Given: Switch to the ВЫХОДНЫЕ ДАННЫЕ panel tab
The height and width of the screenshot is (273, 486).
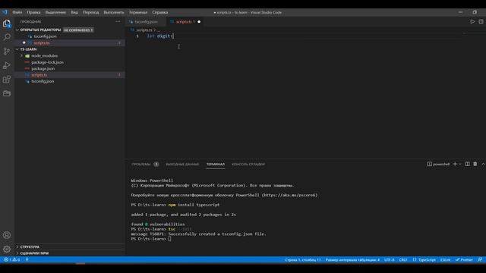Looking at the screenshot, I should tap(182, 164).
